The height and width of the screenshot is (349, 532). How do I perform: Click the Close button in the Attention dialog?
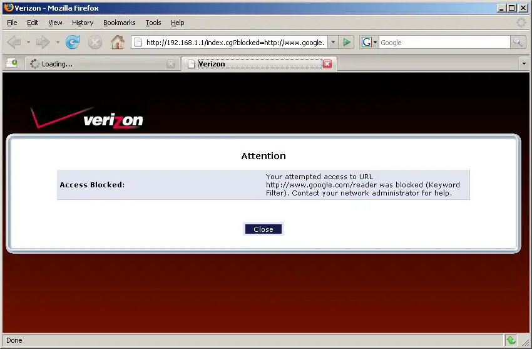[263, 229]
